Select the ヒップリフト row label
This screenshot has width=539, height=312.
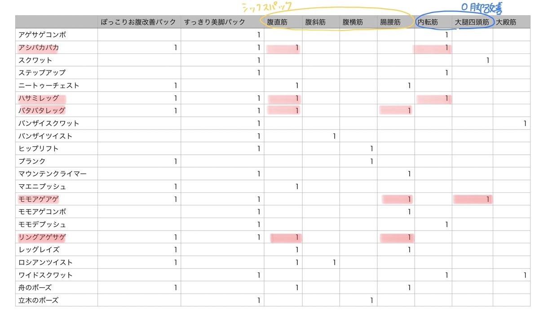coord(39,148)
